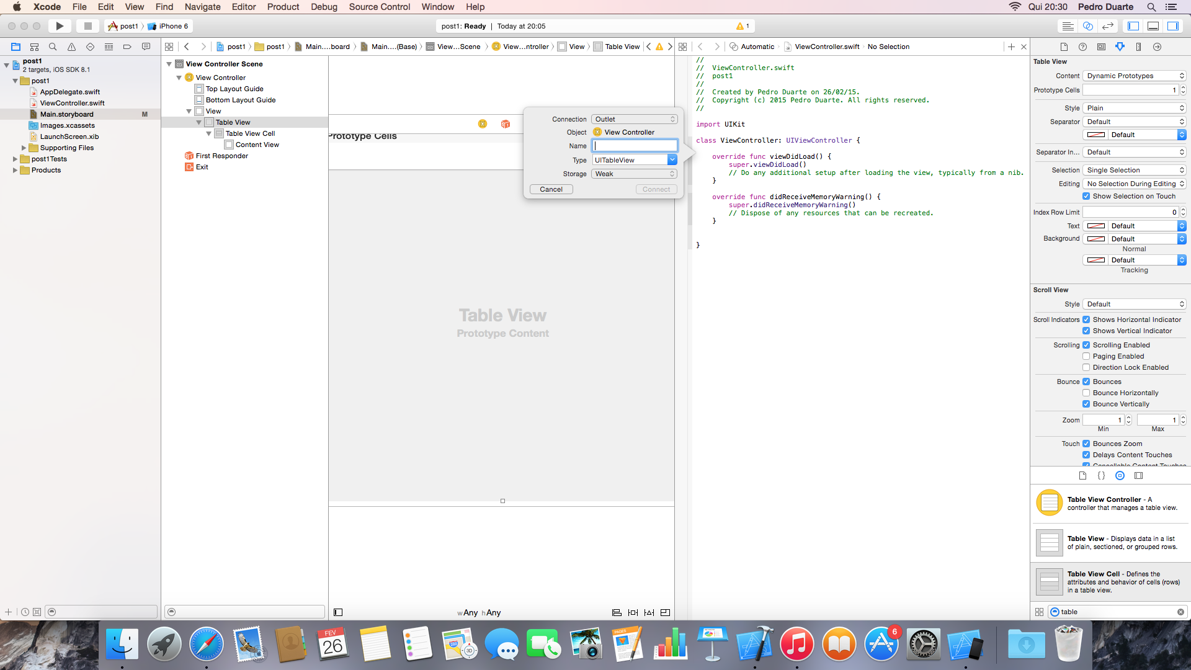Select Table View Cell in outline
1191x670 pixels.
click(x=250, y=133)
